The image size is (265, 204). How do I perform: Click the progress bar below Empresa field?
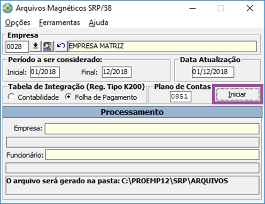pos(132,142)
